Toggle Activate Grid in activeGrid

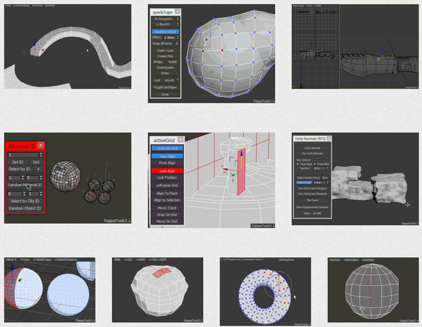pyautogui.click(x=167, y=148)
